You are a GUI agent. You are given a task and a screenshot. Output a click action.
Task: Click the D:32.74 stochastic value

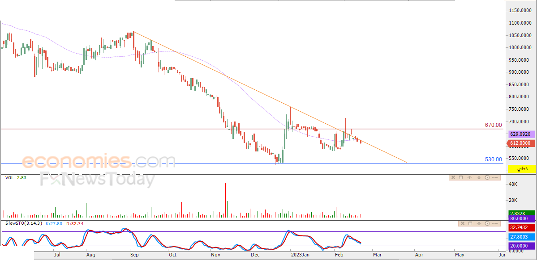(x=75, y=223)
